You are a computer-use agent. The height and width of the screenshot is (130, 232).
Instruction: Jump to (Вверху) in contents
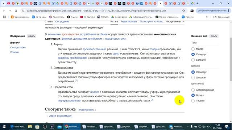click(x=15, y=43)
